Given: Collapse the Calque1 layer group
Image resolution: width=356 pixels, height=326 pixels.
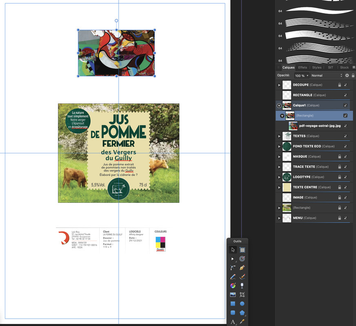Looking at the screenshot, I should pyautogui.click(x=279, y=106).
